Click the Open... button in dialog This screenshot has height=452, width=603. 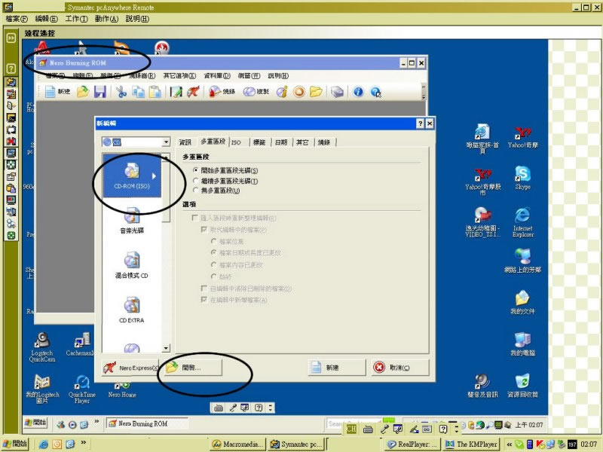(x=191, y=368)
